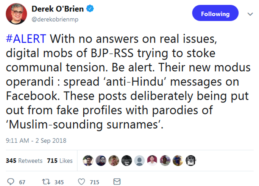The image size is (259, 186).
Task: View the 345 Retweets list
Action: [x=24, y=161]
